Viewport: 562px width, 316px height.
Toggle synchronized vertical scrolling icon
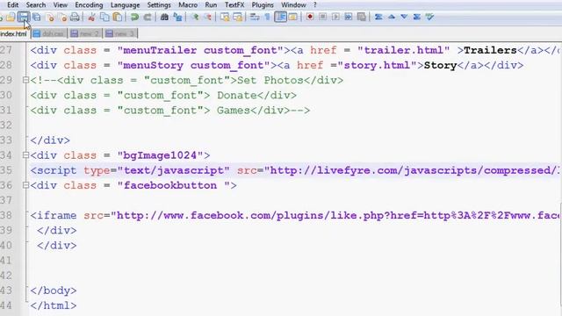[225, 17]
